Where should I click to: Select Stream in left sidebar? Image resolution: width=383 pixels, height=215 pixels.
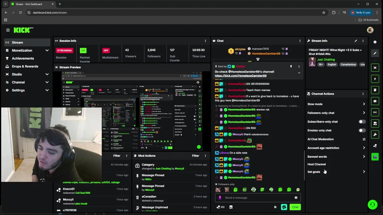[27, 42]
